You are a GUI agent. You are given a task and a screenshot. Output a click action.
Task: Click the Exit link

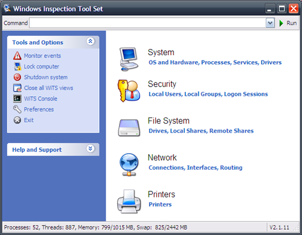[x=29, y=120]
